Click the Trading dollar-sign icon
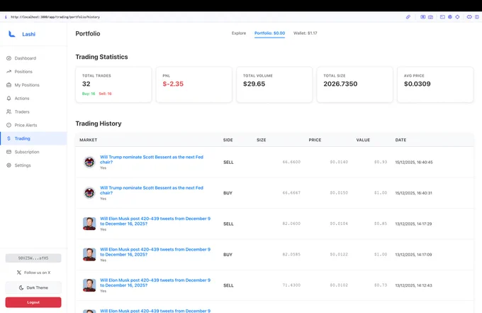 [x=9, y=138]
